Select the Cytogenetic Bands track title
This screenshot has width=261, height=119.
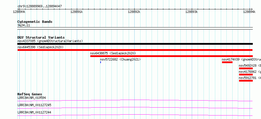(x=35, y=22)
